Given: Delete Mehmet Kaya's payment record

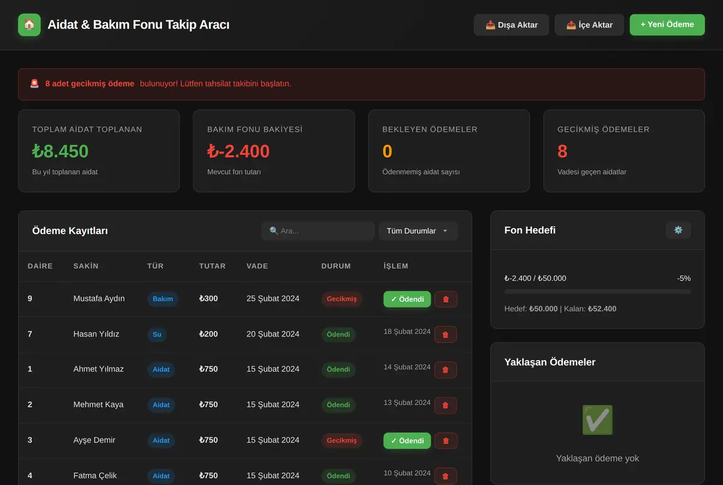Looking at the screenshot, I should click(x=446, y=405).
